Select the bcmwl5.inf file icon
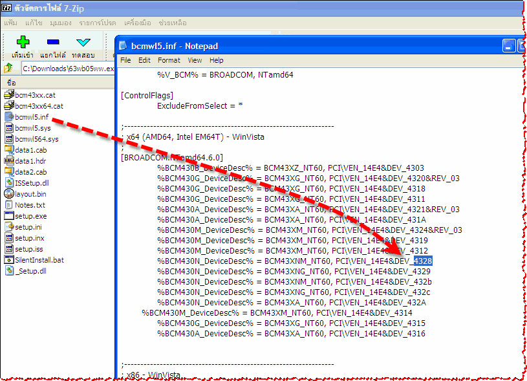Screen dimensions: 527x381 [x=9, y=117]
